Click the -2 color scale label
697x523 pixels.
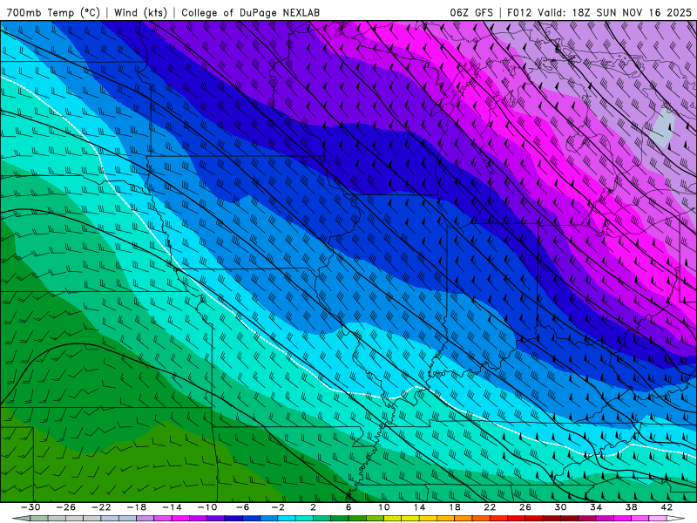[x=278, y=507]
